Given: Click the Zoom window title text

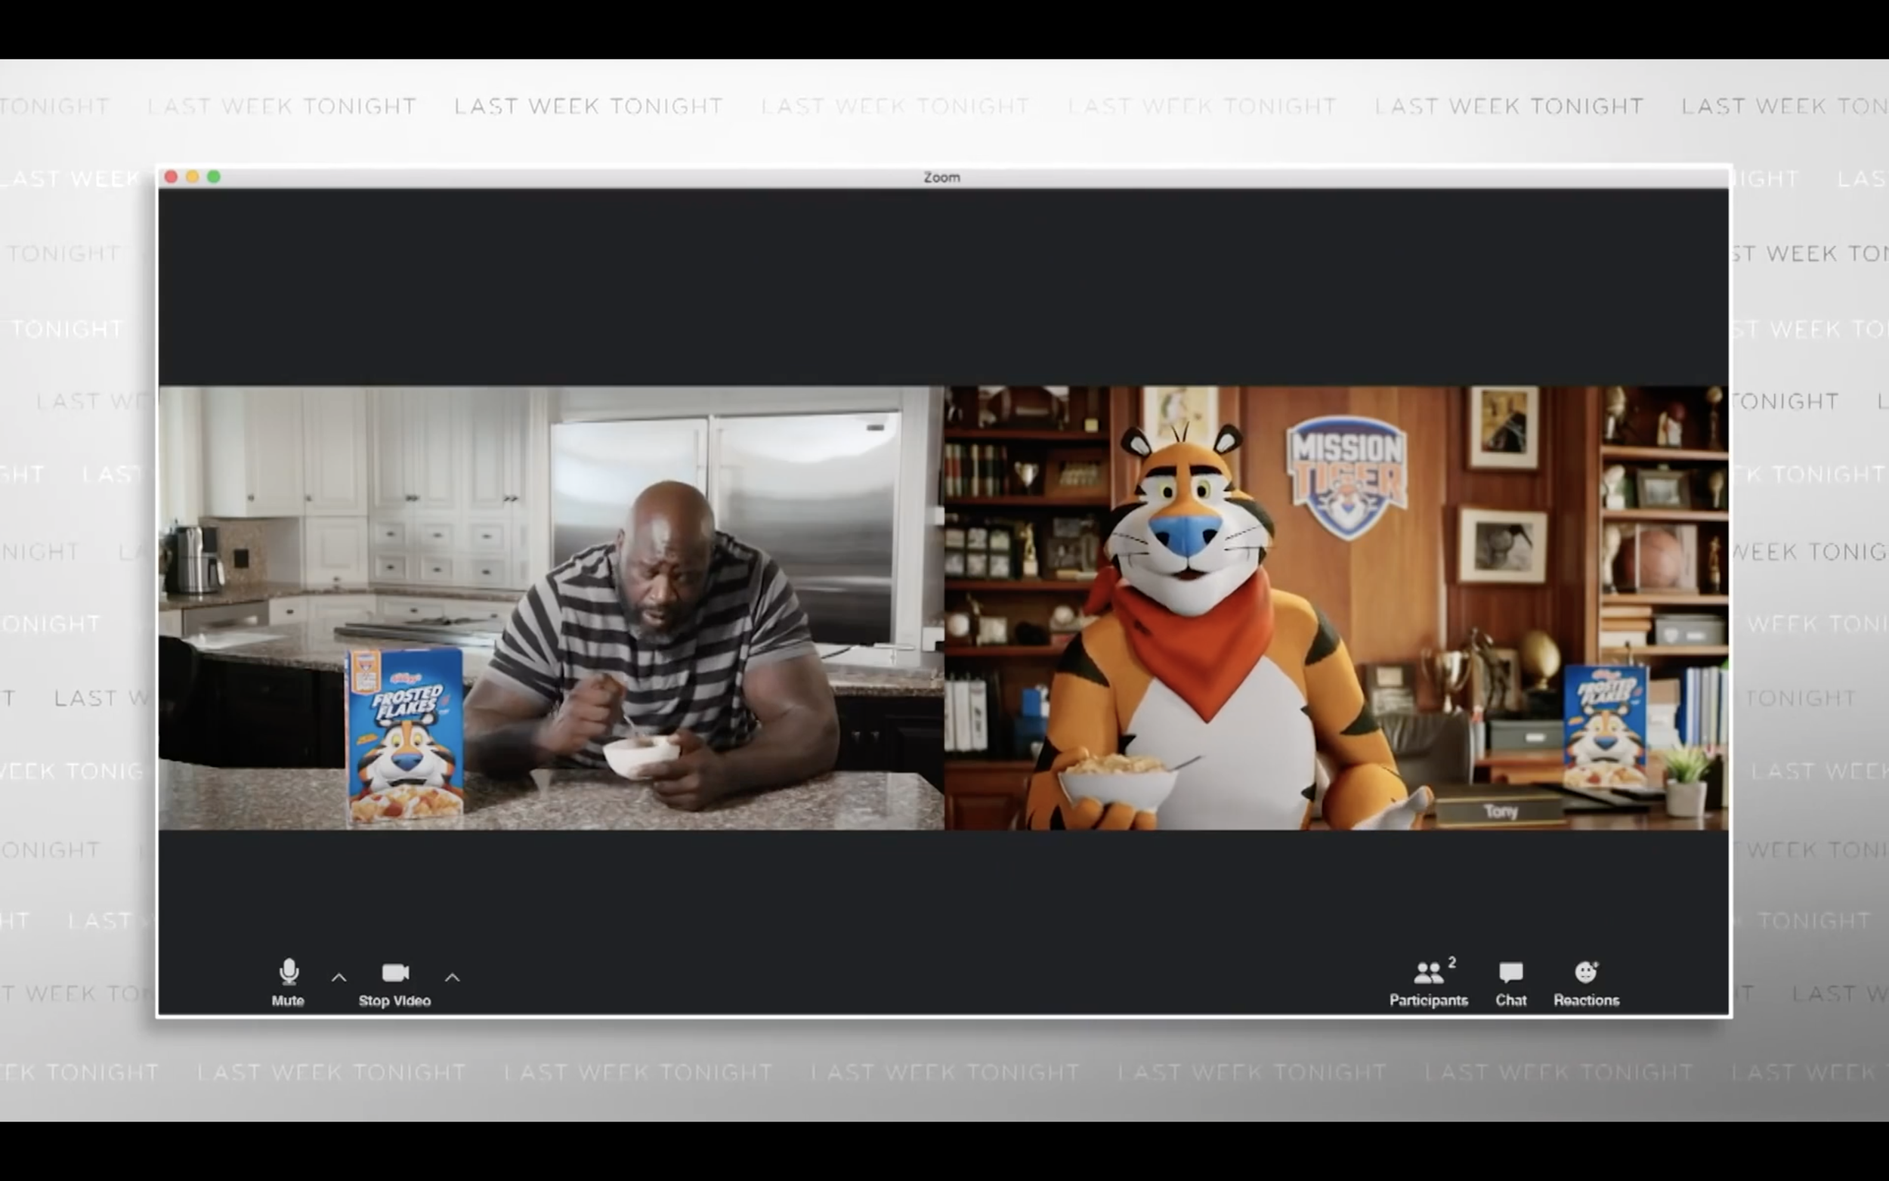Looking at the screenshot, I should [x=941, y=178].
